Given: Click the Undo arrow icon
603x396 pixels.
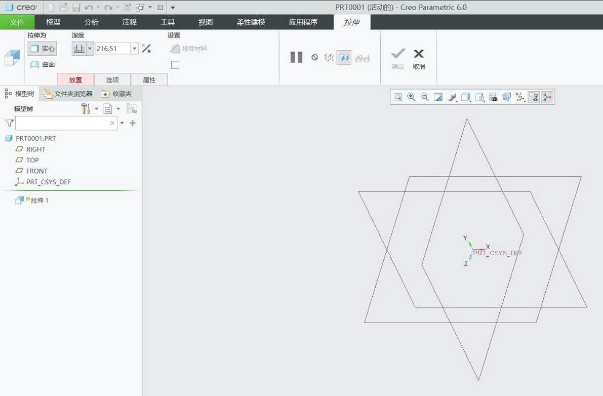Looking at the screenshot, I should click(x=89, y=7).
